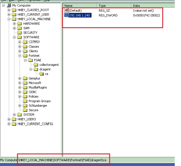This screenshot has height=166, width=181.
Task: Click the status bar registry path
Action: (x=53, y=160)
